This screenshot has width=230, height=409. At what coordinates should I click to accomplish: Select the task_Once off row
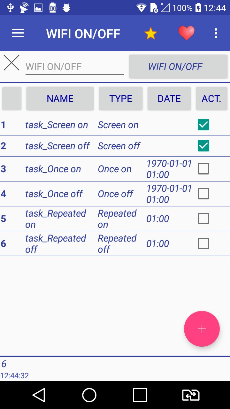(54, 194)
